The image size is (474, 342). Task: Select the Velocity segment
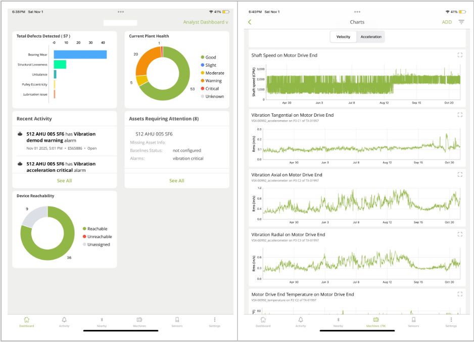coord(343,37)
